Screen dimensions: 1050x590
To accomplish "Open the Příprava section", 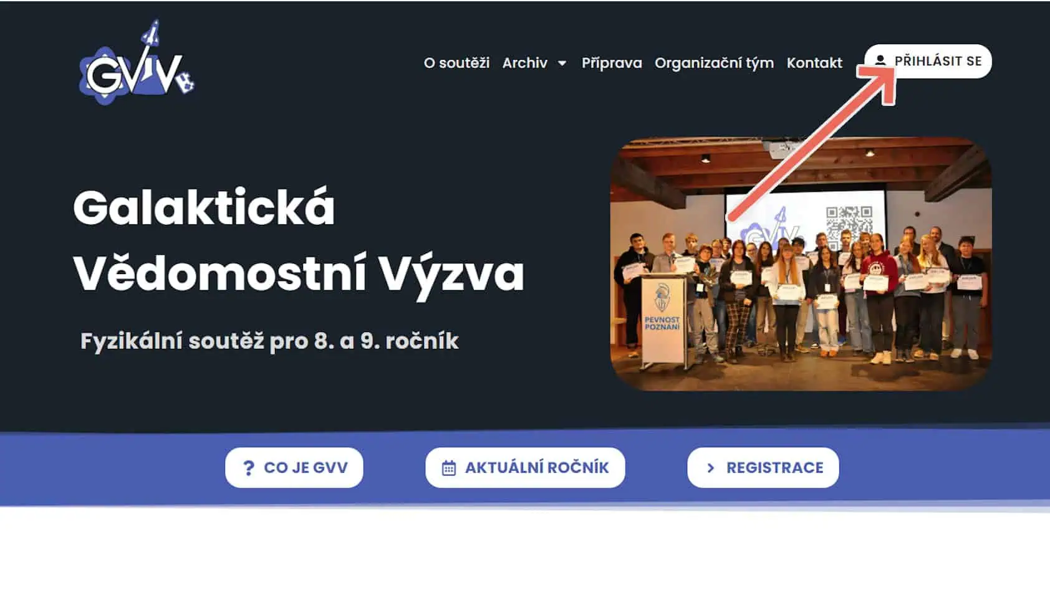I will click(x=612, y=63).
